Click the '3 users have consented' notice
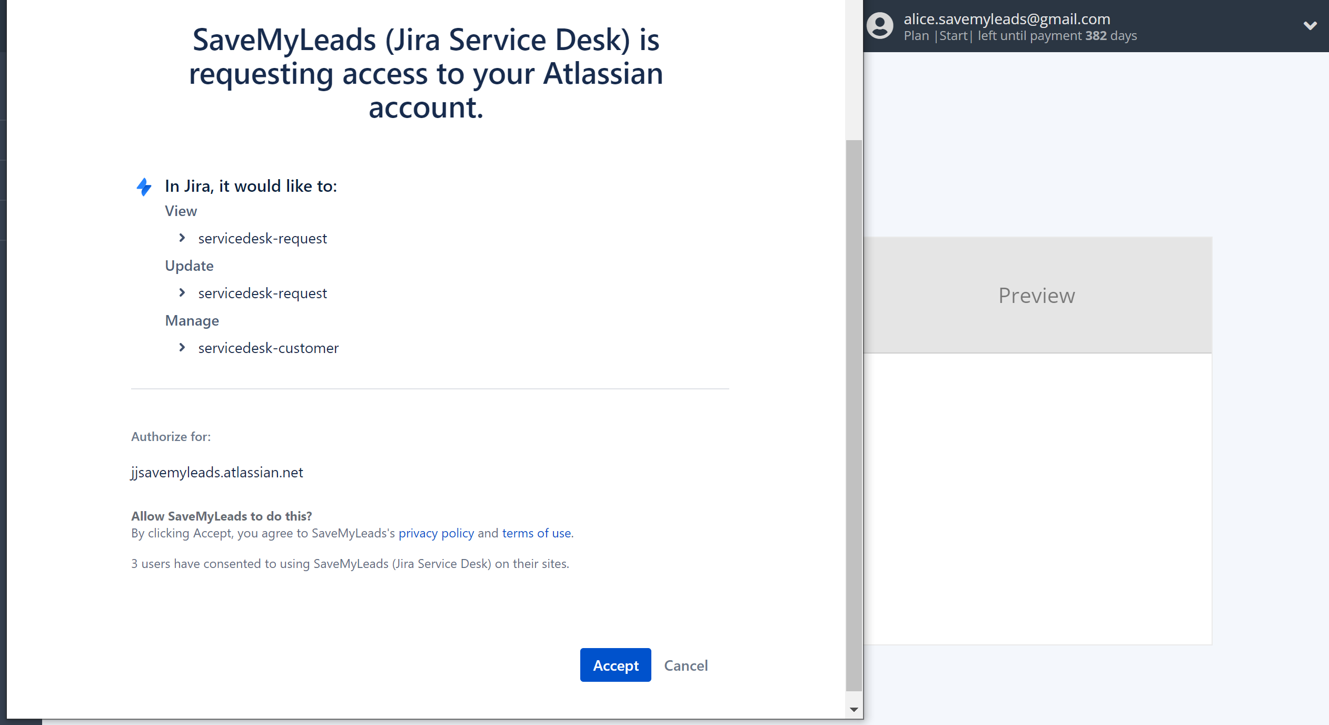 (x=350, y=564)
